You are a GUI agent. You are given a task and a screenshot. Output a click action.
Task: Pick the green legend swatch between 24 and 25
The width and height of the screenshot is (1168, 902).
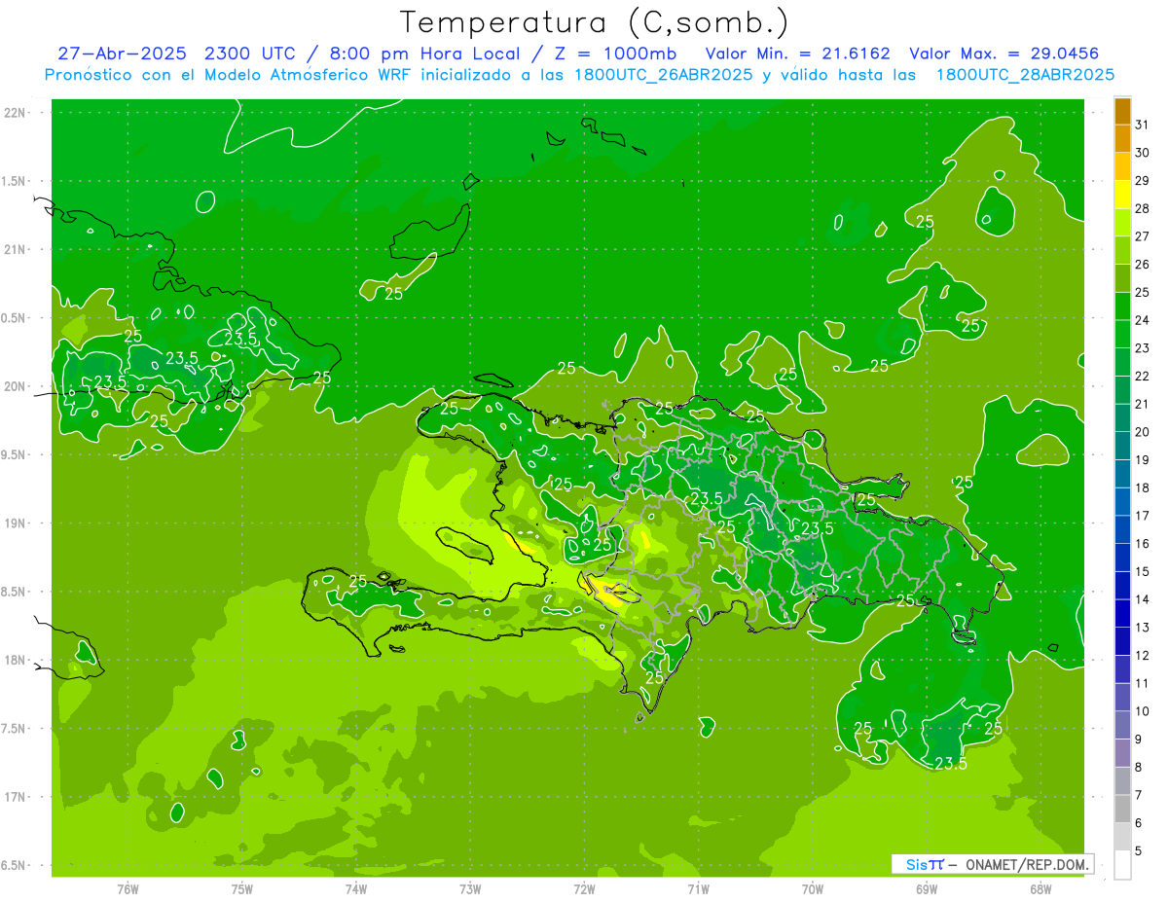1122,306
